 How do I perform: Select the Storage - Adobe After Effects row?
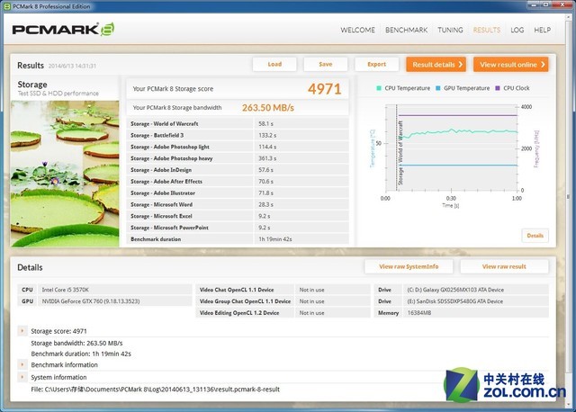238,182
